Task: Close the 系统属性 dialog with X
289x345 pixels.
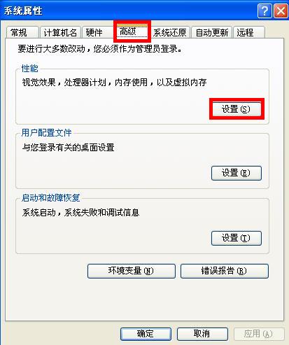Action: 281,10
